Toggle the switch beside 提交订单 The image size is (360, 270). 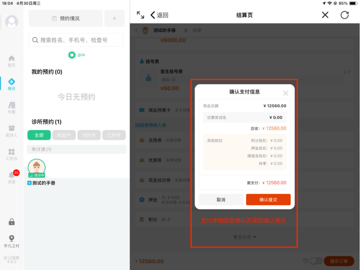pos(315,261)
